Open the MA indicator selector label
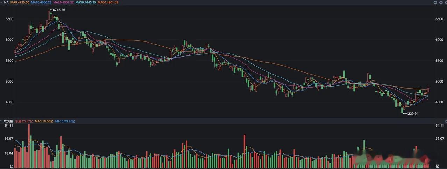 click(6, 2)
